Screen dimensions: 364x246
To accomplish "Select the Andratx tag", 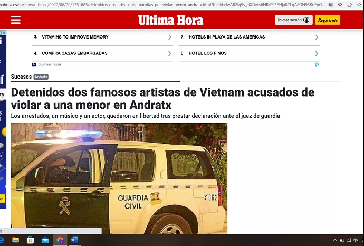I will pyautogui.click(x=41, y=77).
